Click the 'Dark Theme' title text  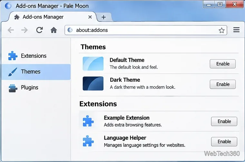(x=125, y=80)
